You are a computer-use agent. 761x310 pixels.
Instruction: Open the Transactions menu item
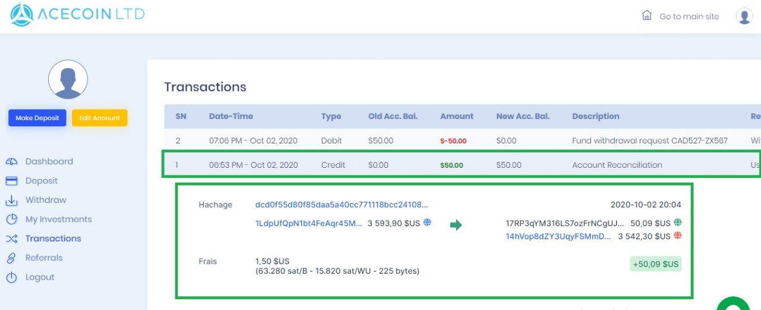pyautogui.click(x=53, y=239)
